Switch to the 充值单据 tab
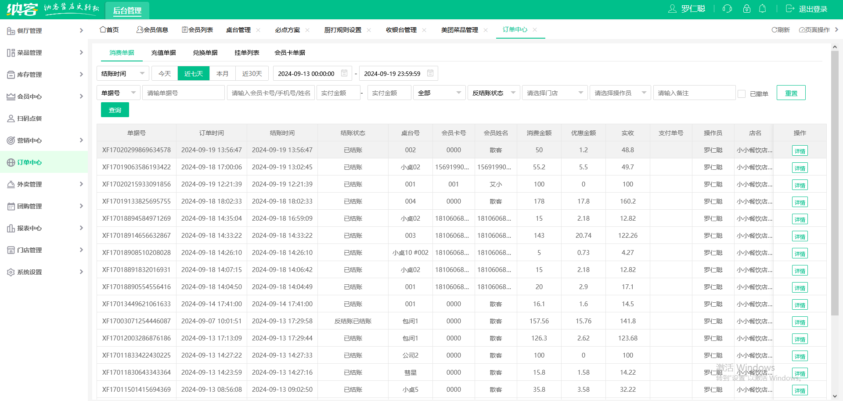The width and height of the screenshot is (843, 401). tap(163, 53)
